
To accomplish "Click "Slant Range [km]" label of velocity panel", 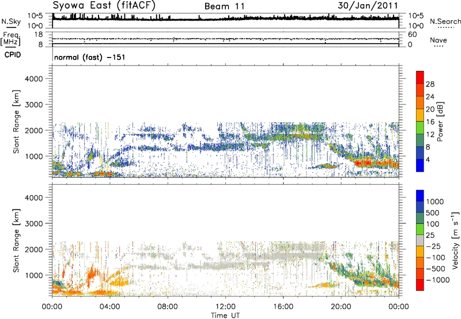I will (16, 240).
